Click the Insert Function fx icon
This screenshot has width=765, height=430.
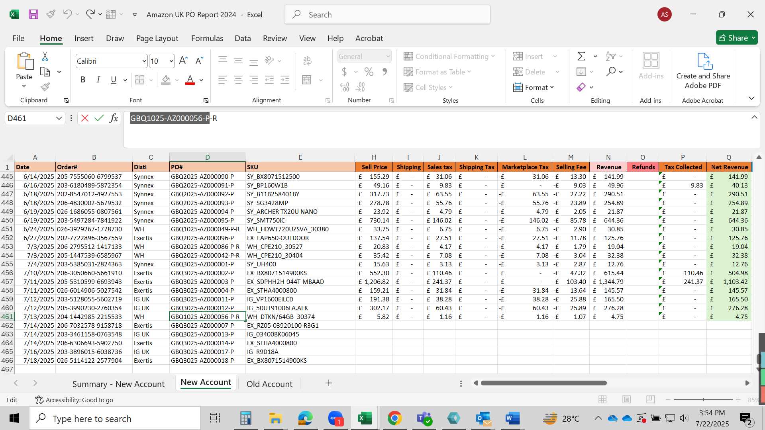pos(114,118)
